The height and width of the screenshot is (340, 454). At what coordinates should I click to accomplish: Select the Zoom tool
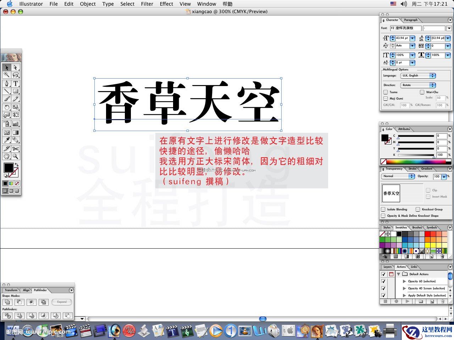16,156
